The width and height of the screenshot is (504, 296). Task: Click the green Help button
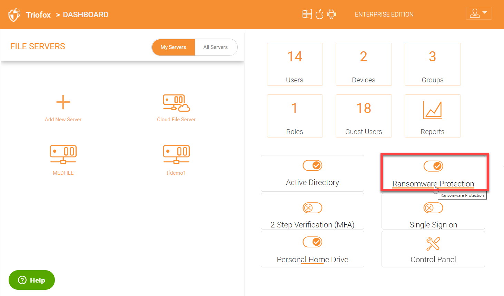click(x=32, y=280)
